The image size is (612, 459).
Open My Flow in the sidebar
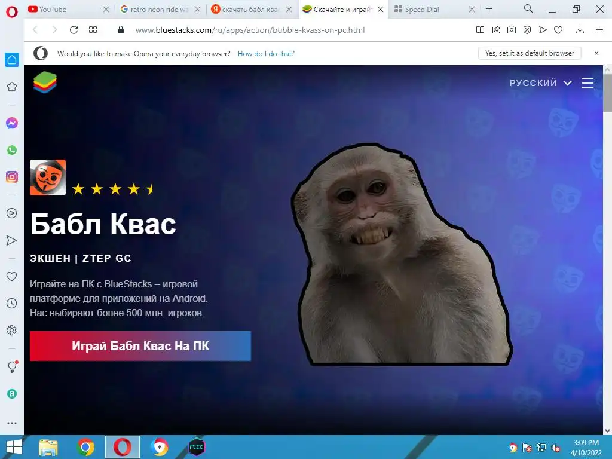pos(12,240)
